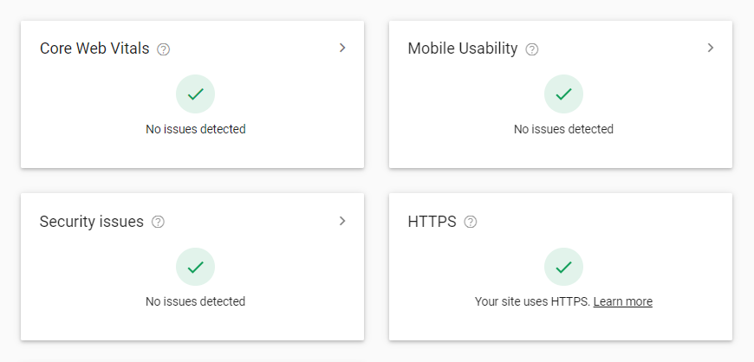Click the green check icon in HTTPS card

point(563,267)
